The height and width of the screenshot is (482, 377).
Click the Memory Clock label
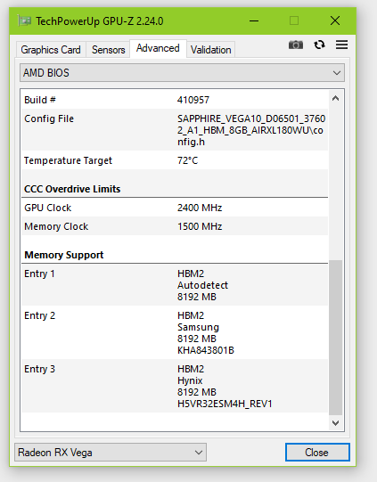click(x=56, y=226)
